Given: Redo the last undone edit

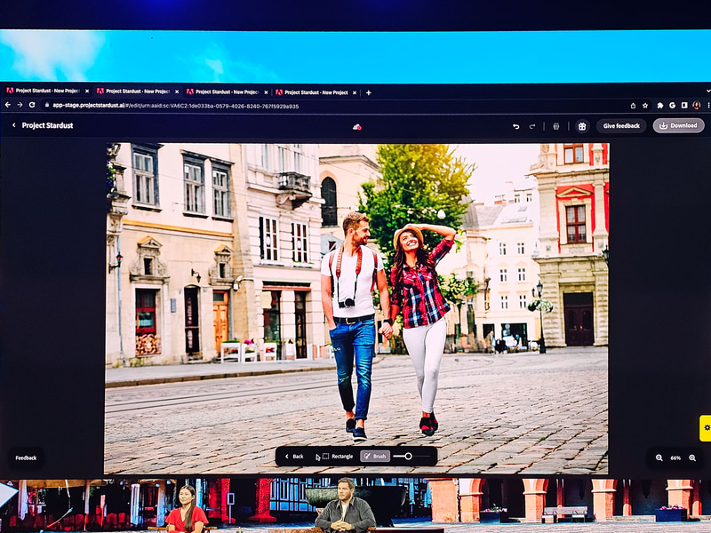Looking at the screenshot, I should coord(531,126).
